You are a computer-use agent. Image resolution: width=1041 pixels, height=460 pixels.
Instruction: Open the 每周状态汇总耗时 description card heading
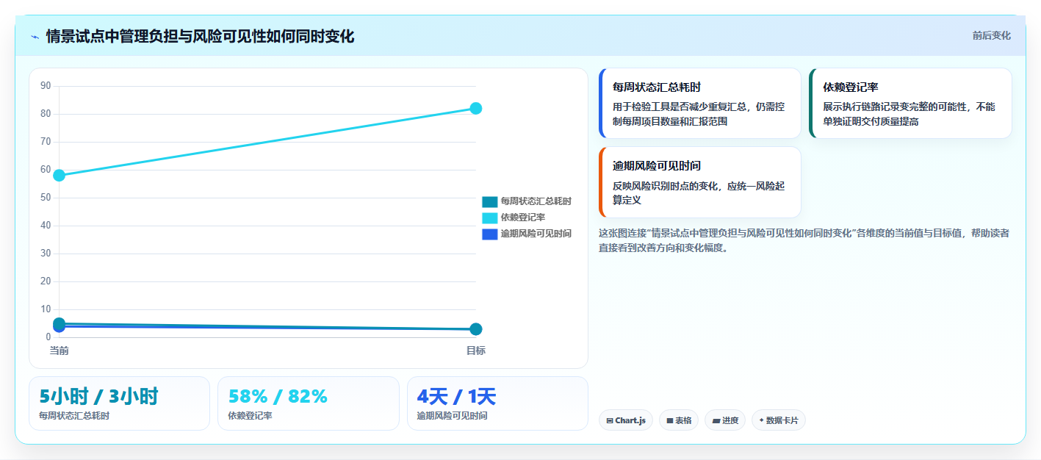[x=657, y=87]
